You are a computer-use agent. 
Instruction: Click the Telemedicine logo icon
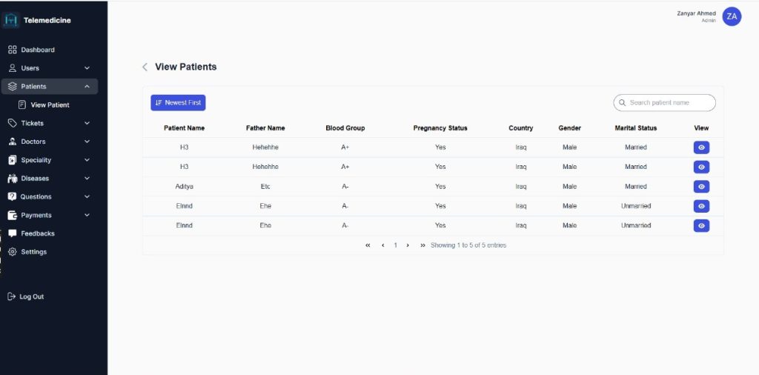pos(11,20)
